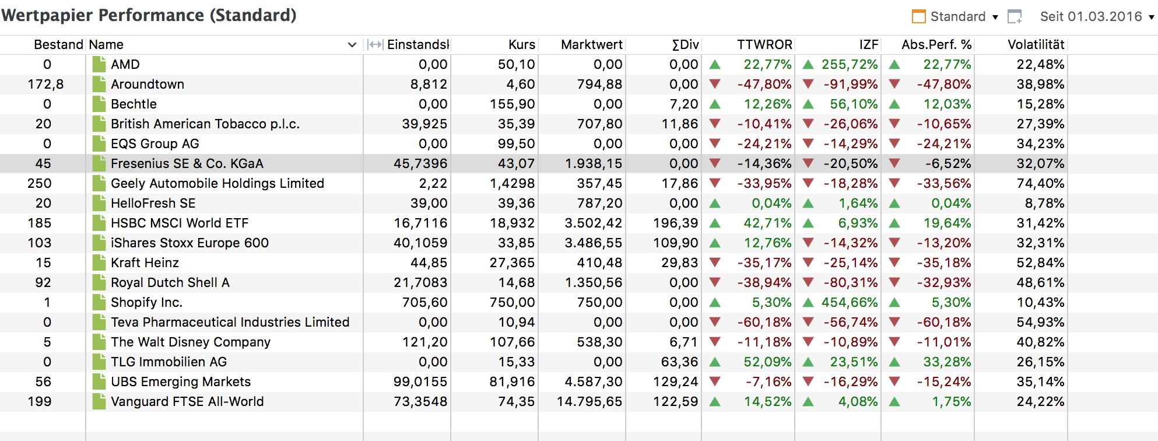The image size is (1158, 441).
Task: Open the Standard view dropdown
Action: point(963,16)
